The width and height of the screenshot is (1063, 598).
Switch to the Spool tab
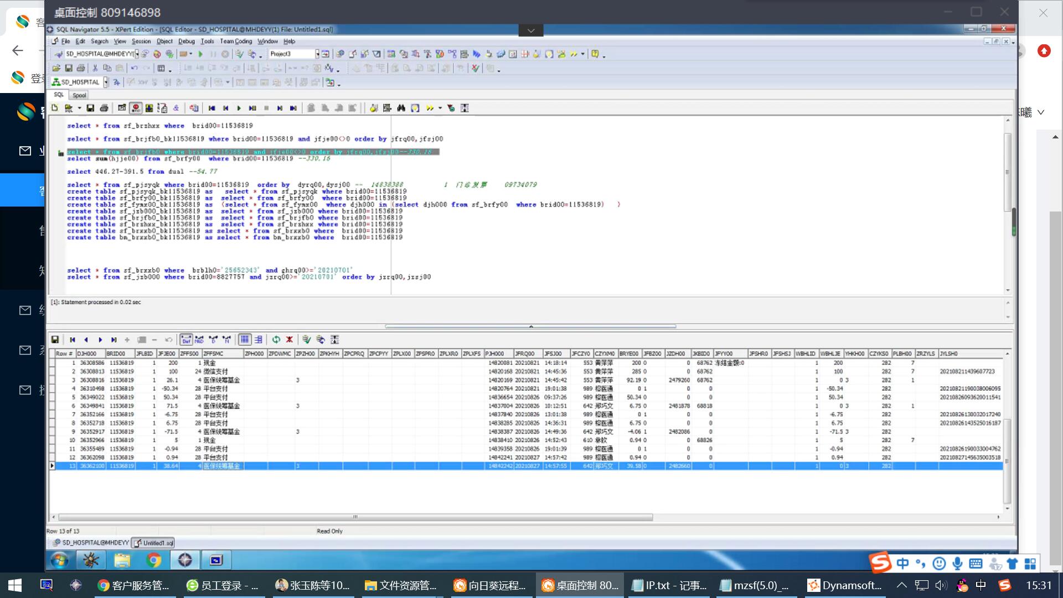pyautogui.click(x=79, y=95)
